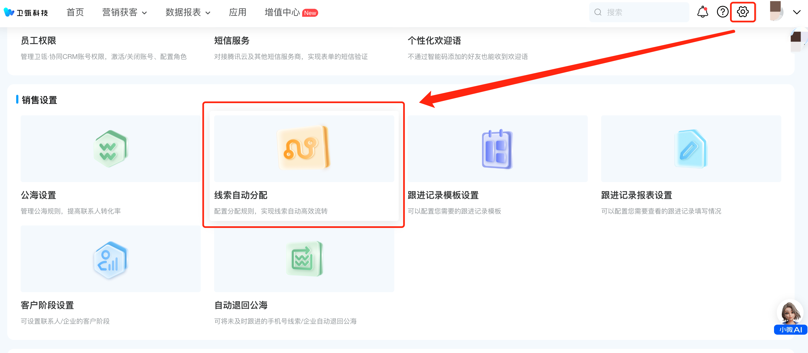Open the 跟进记录模板设置 title
The width and height of the screenshot is (808, 353).
(x=443, y=195)
